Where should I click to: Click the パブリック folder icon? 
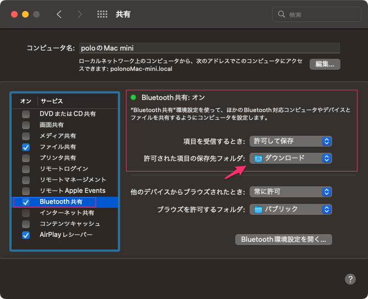click(258, 209)
